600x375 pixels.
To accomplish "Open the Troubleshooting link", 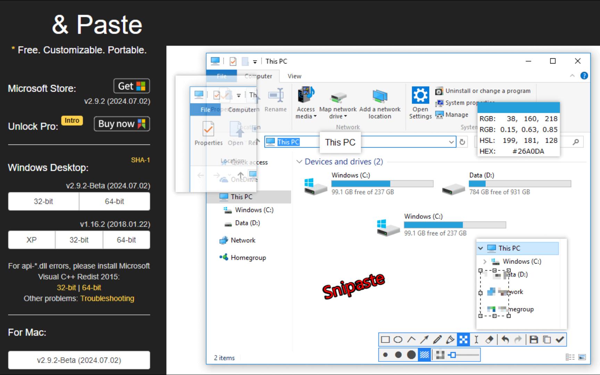I will [107, 299].
